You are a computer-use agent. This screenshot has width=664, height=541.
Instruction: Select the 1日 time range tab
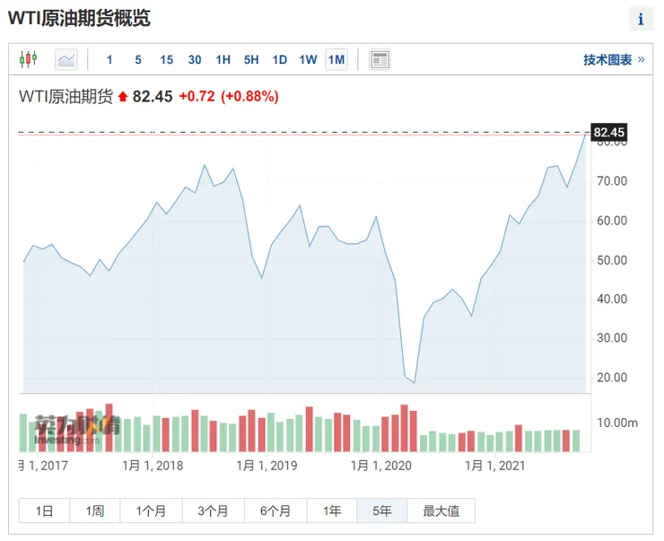coord(44,511)
